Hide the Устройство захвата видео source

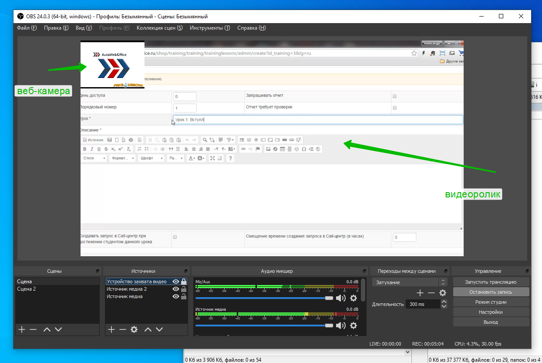[x=176, y=282]
